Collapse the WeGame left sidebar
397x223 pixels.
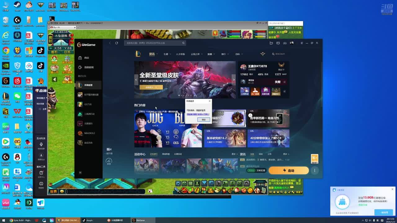pos(80,173)
